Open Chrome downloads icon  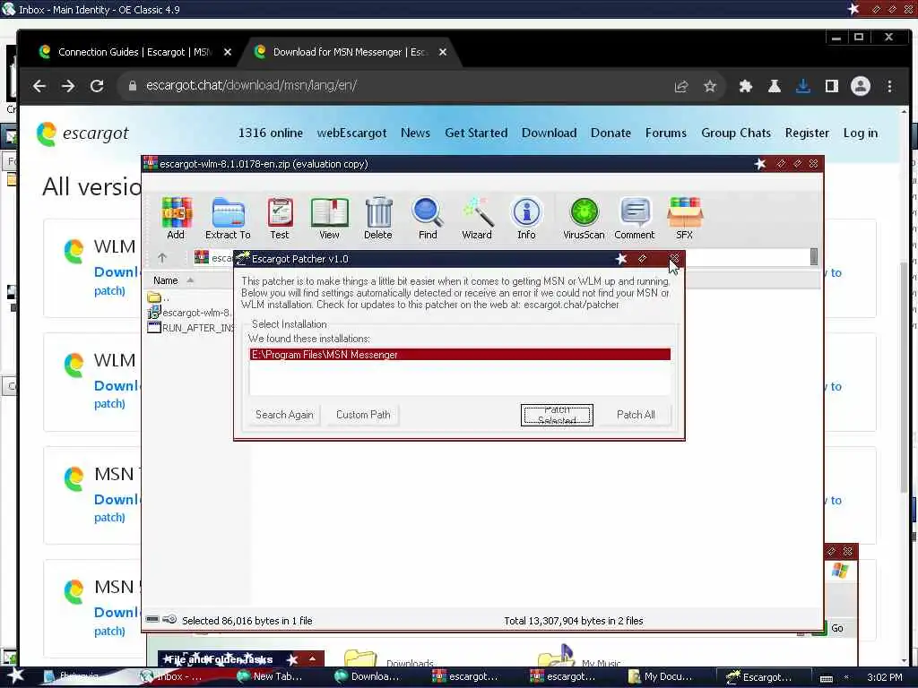point(803,87)
